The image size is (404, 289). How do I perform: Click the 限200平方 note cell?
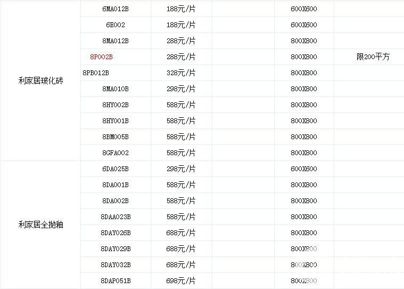(373, 57)
